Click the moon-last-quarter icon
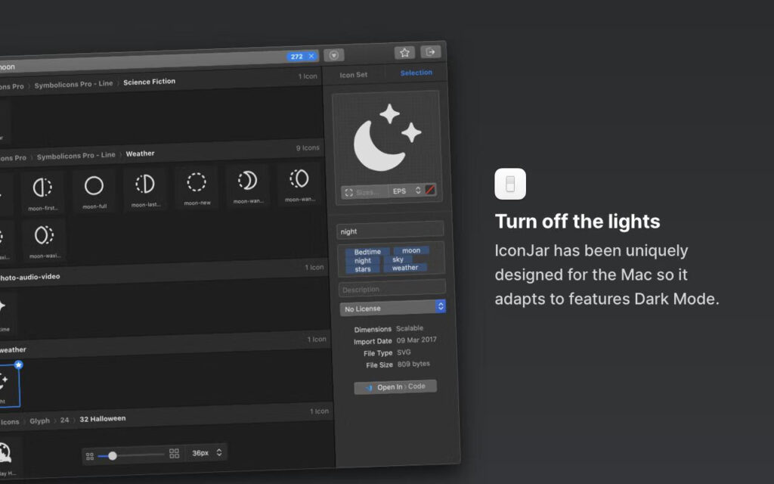Image resolution: width=774 pixels, height=484 pixels. point(145,184)
